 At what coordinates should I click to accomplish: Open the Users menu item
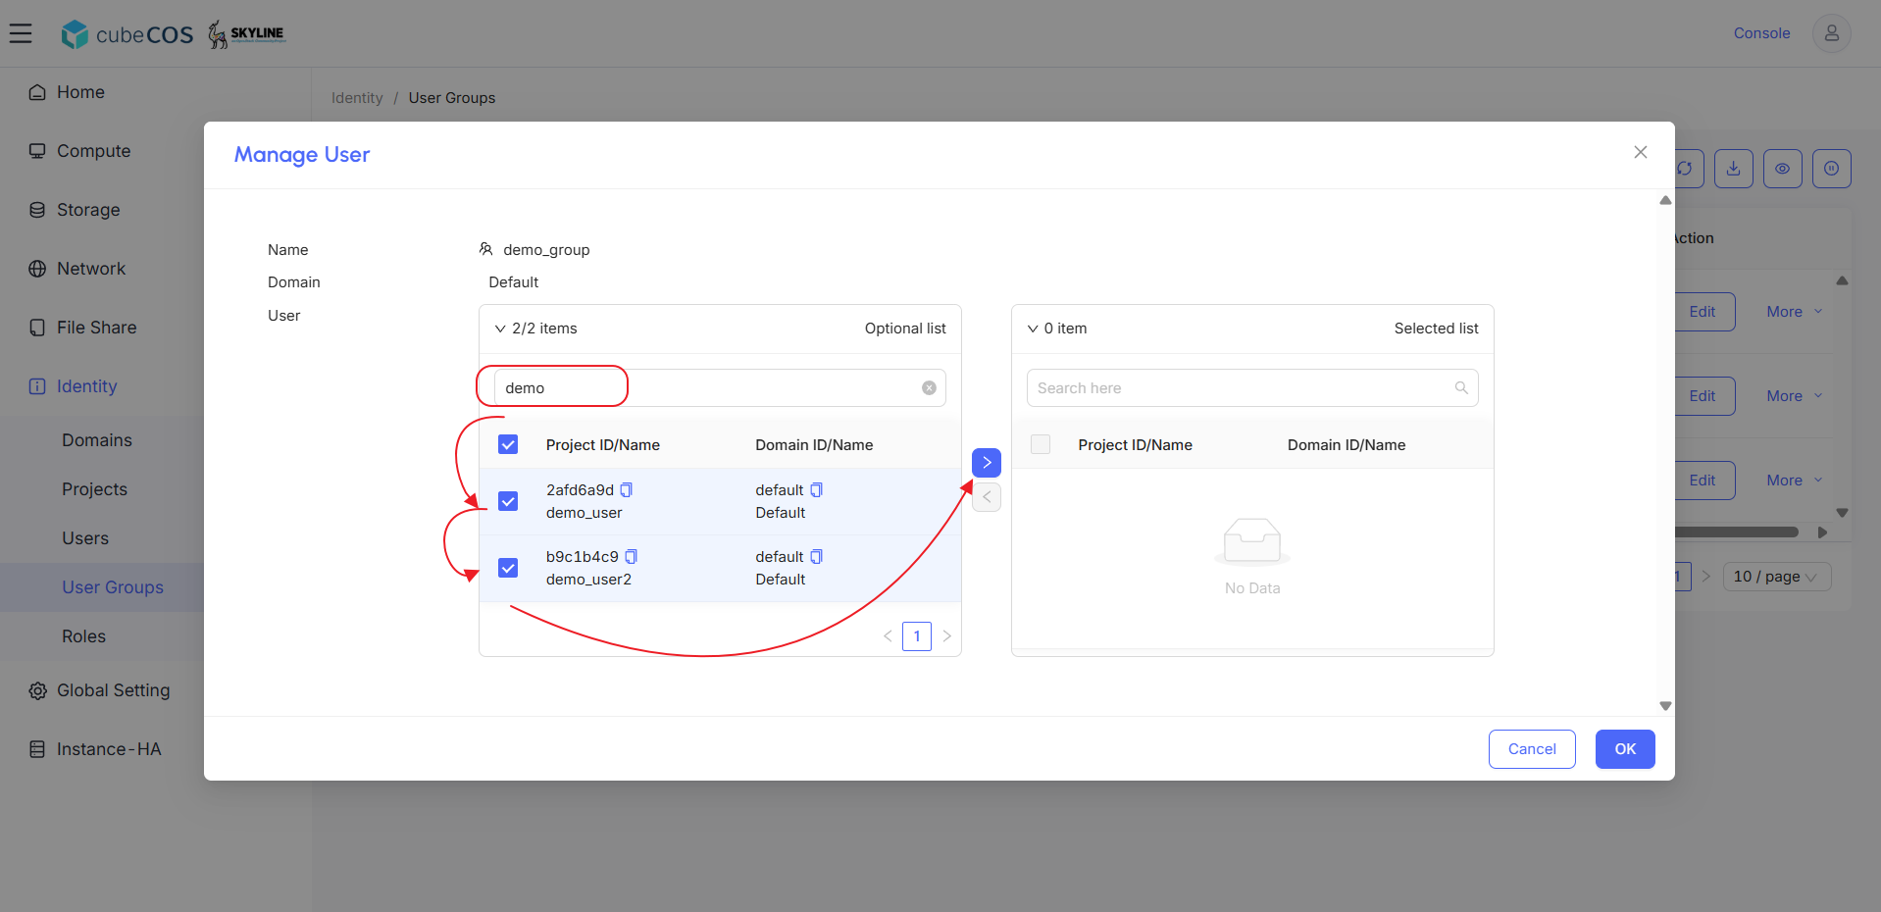tap(85, 538)
